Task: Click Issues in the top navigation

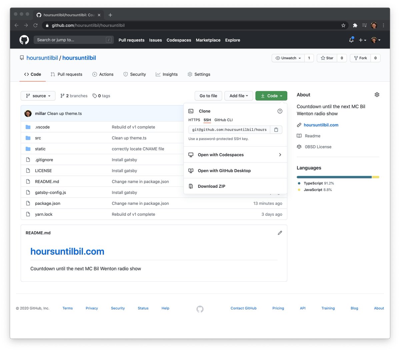Action: (x=155, y=40)
